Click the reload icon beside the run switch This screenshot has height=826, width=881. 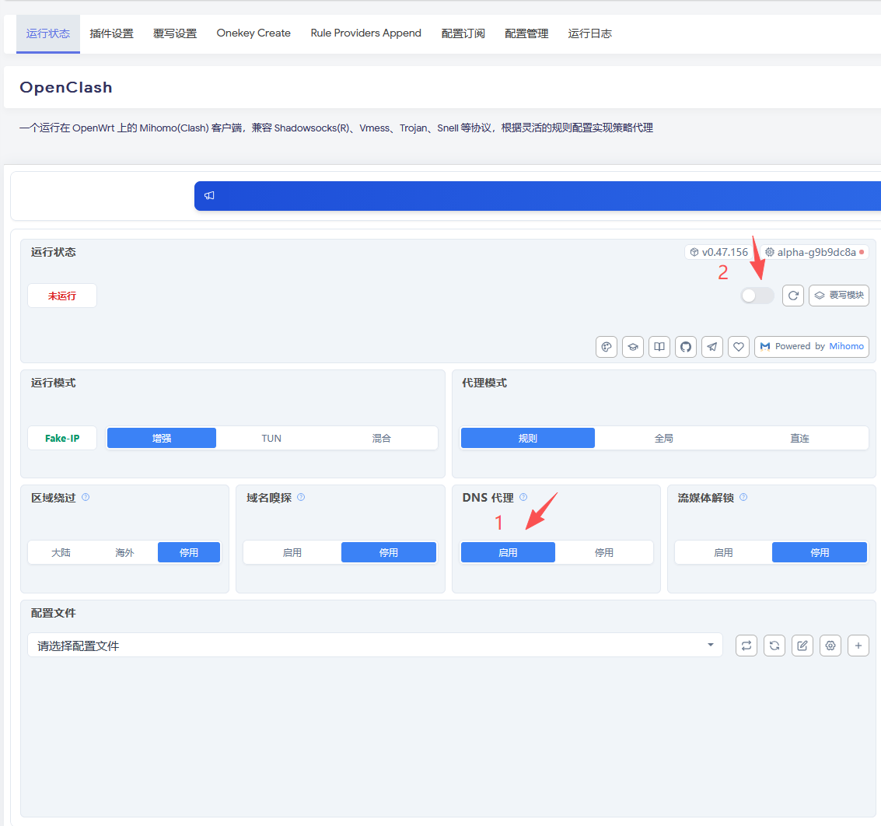point(793,296)
